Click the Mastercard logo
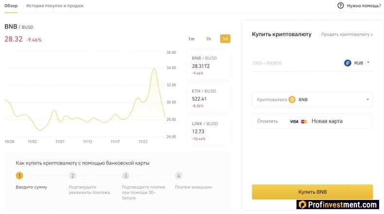This screenshot has width=384, height=214. (304, 121)
